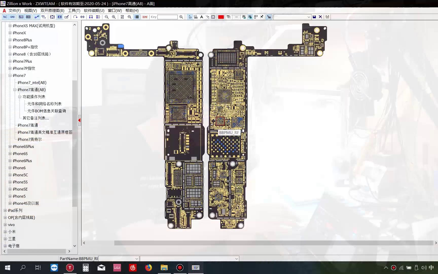Expand the iPhoneX tree node

click(x=10, y=33)
